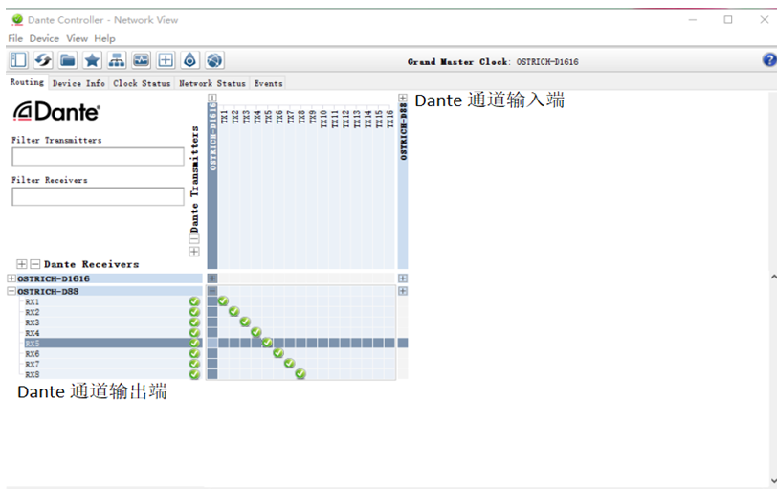Click the TX9 transmit channel column header
This screenshot has height=489, width=777.
[x=313, y=117]
